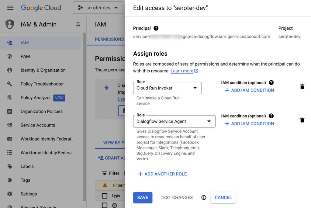Viewport: 311px width, 208px height.
Task: Remove the Dialogflow Service Agent role
Action: pyautogui.click(x=302, y=120)
